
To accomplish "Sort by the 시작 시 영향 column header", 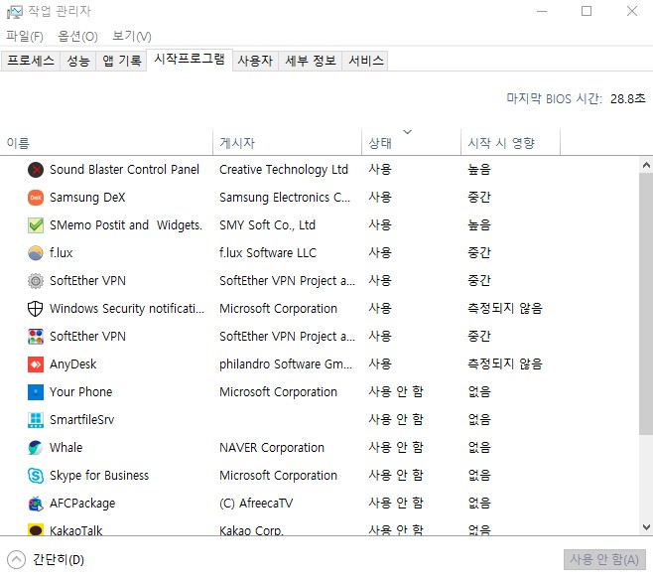I will click(x=510, y=143).
